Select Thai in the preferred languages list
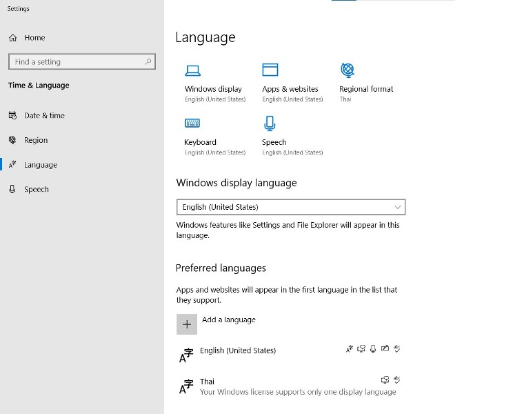513x414 pixels. pyautogui.click(x=208, y=382)
